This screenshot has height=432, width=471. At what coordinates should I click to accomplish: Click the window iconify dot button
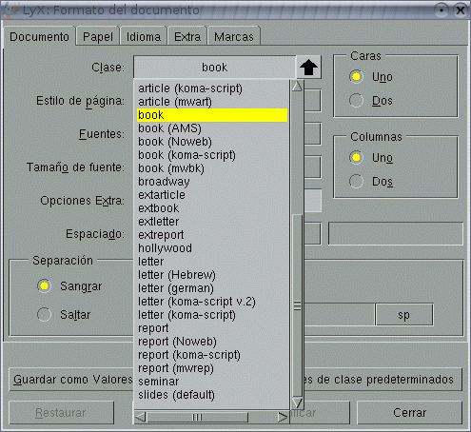coord(442,10)
